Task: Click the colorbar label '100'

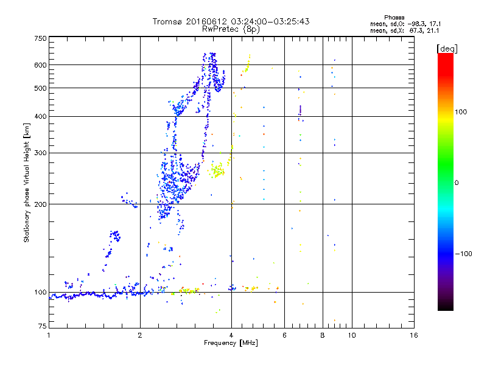Action: (461, 112)
